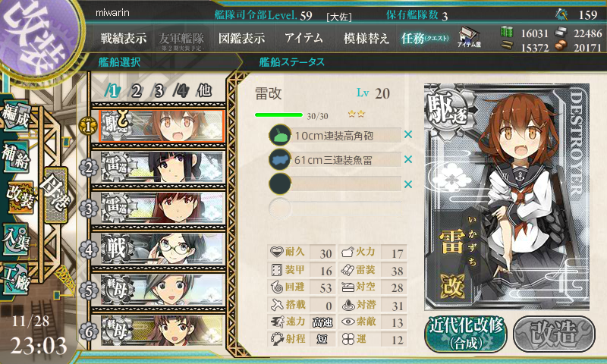The height and width of the screenshot is (364, 607).
Task: Click the 近代化改修 modernization button
Action: point(466,334)
